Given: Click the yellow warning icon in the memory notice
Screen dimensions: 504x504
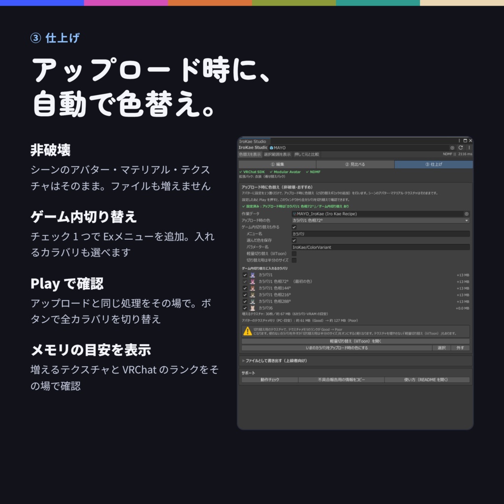Looking at the screenshot, I should (x=248, y=331).
